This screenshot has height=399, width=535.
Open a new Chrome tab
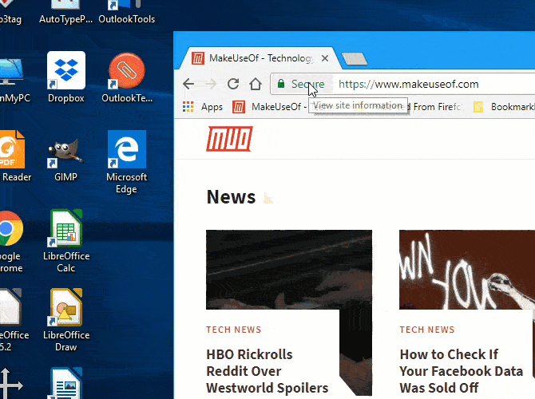[x=355, y=59]
